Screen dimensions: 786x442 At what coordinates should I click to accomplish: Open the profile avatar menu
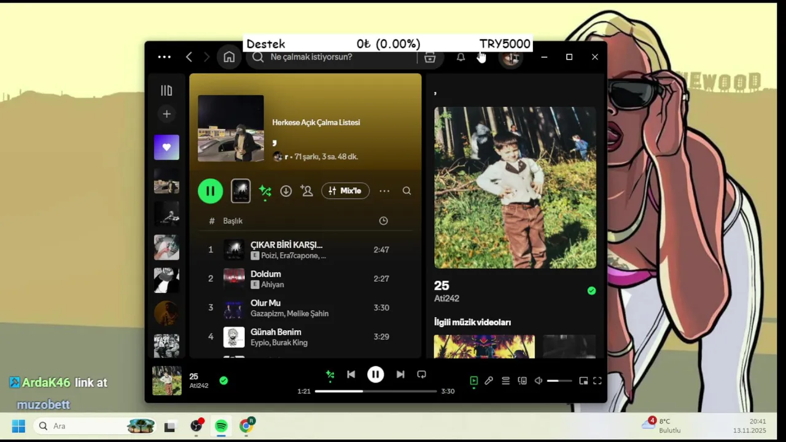point(510,57)
